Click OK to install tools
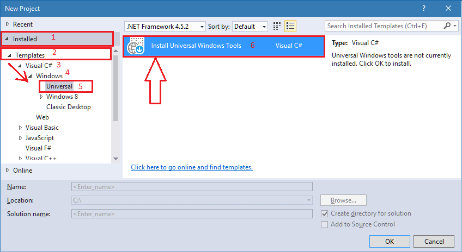This screenshot has width=462, height=252. click(390, 242)
